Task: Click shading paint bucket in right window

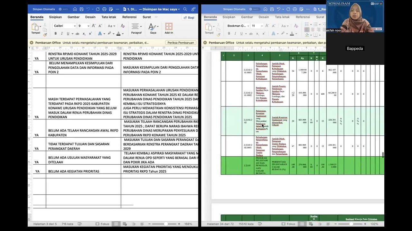Action: [x=307, y=35]
